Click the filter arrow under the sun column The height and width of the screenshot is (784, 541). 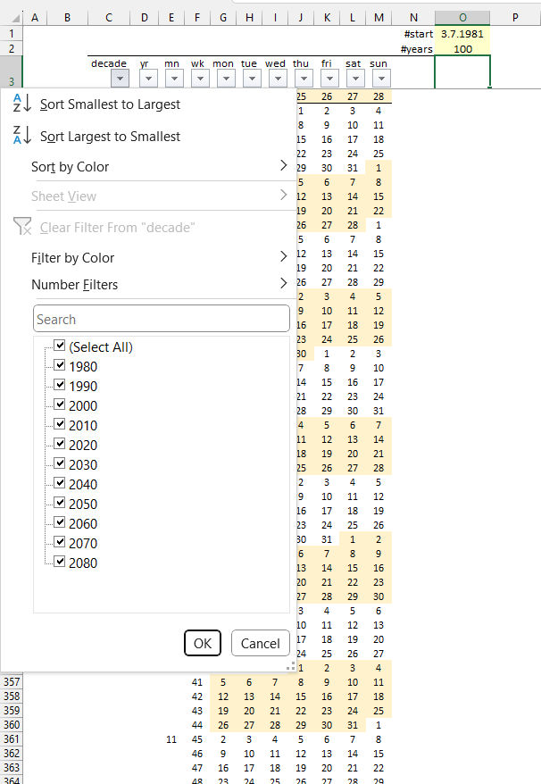(x=380, y=79)
